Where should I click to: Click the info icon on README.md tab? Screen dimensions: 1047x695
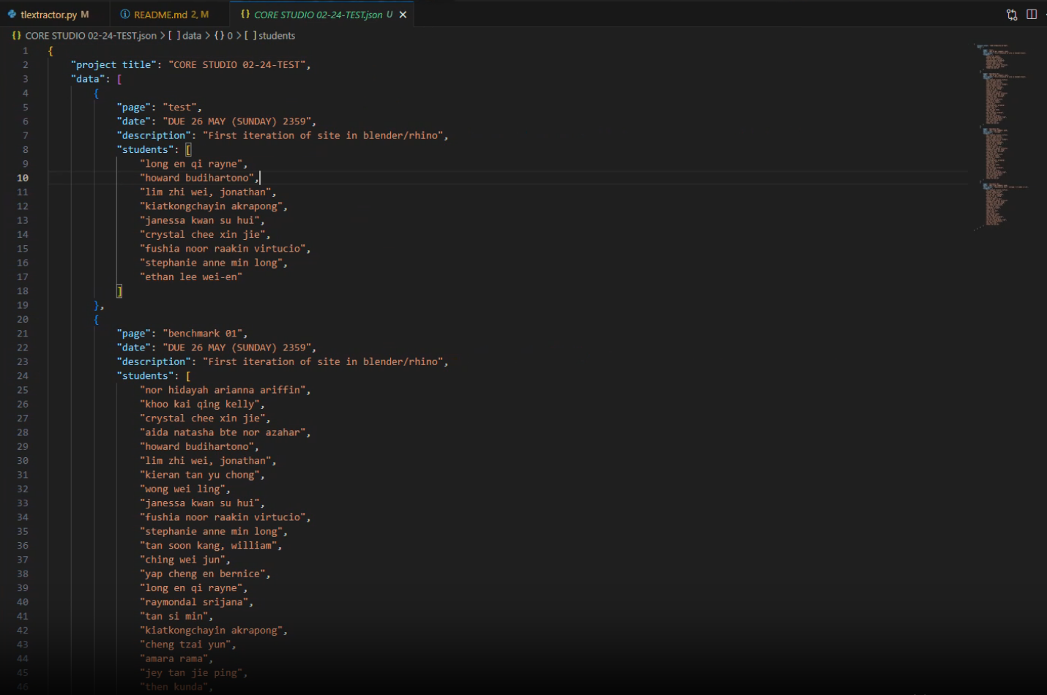(125, 15)
